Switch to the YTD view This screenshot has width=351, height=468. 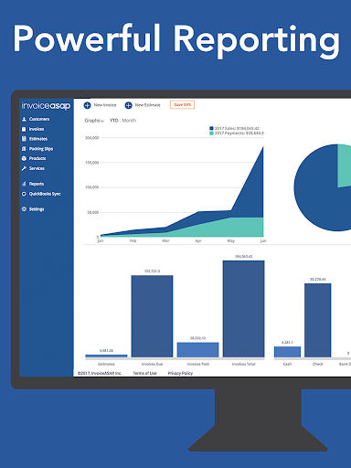tap(114, 121)
